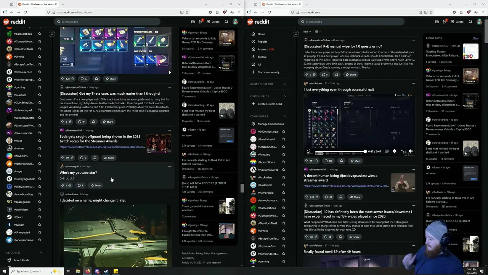Open File Explorer from taskbar
Screen dimensions: 488x275
click(x=78, y=271)
